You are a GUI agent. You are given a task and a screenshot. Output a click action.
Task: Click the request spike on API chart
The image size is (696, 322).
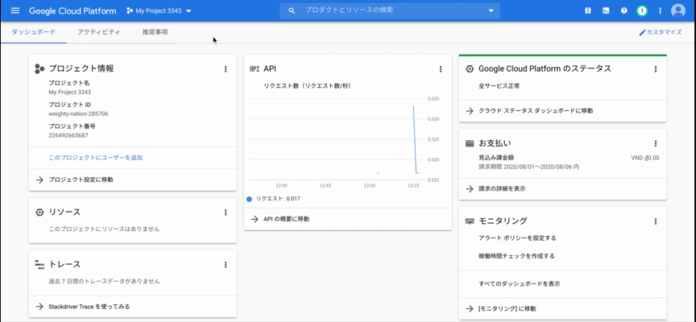415,138
